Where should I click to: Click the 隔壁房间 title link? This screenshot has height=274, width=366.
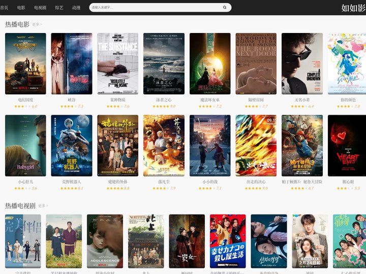pyautogui.click(x=256, y=100)
